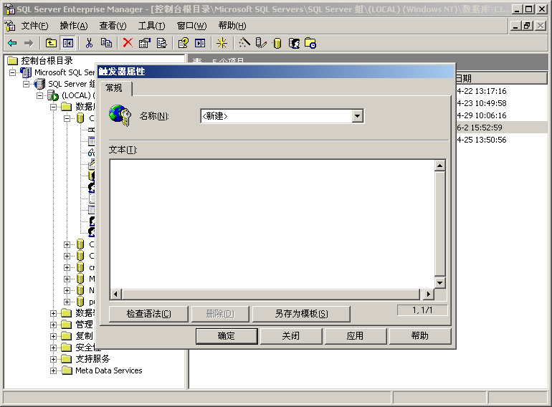Launch the Run a Wizard wand icon

[x=244, y=43]
